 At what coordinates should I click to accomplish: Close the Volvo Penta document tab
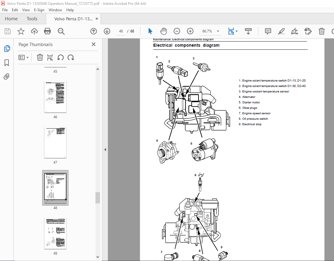[97, 19]
